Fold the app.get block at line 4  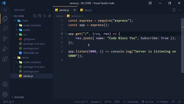66,34
